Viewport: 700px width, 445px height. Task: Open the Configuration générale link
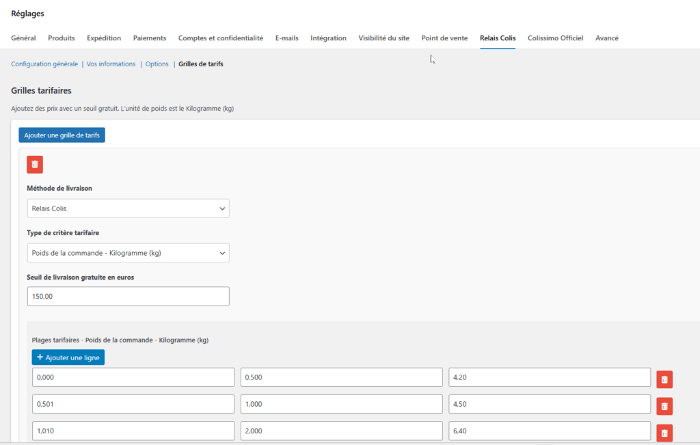[44, 64]
